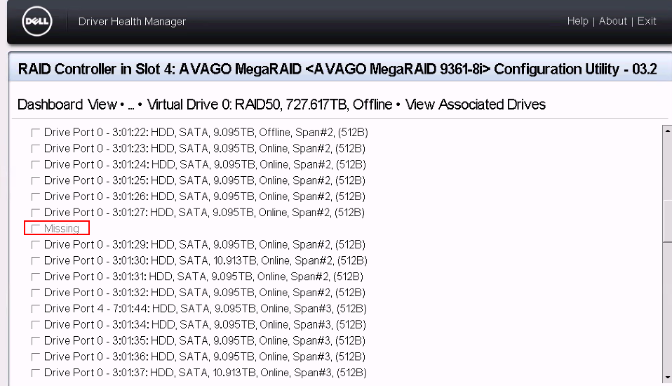Check the drive 3:01:37 checkbox

tap(36, 373)
